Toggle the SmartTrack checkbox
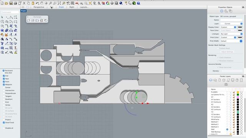Image resolution: width=246 pixels, height=138 pixels. (4, 123)
